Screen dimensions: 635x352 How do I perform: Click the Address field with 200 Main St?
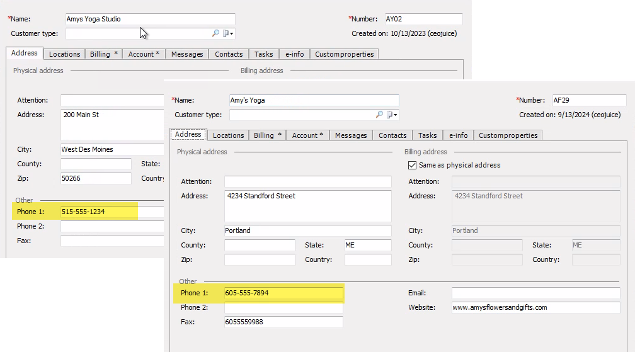pos(112,125)
